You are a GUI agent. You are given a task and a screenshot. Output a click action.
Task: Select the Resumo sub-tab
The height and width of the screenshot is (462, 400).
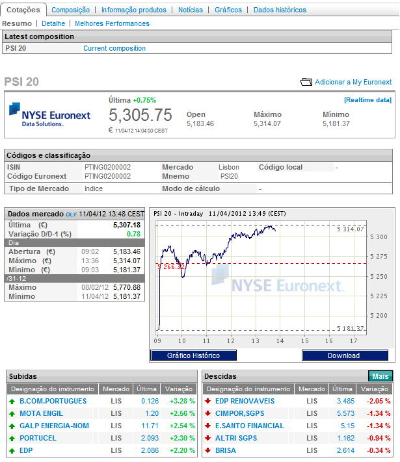click(x=17, y=23)
